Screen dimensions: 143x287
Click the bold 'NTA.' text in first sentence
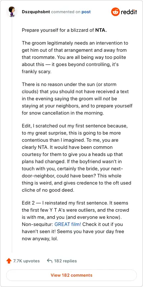pos(101,30)
